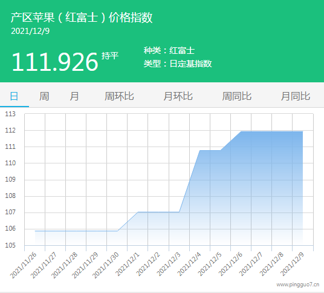Open the www.pingguo7.cn watermark link
Image resolution: width=324 pixels, height=293 pixels.
coord(298,285)
